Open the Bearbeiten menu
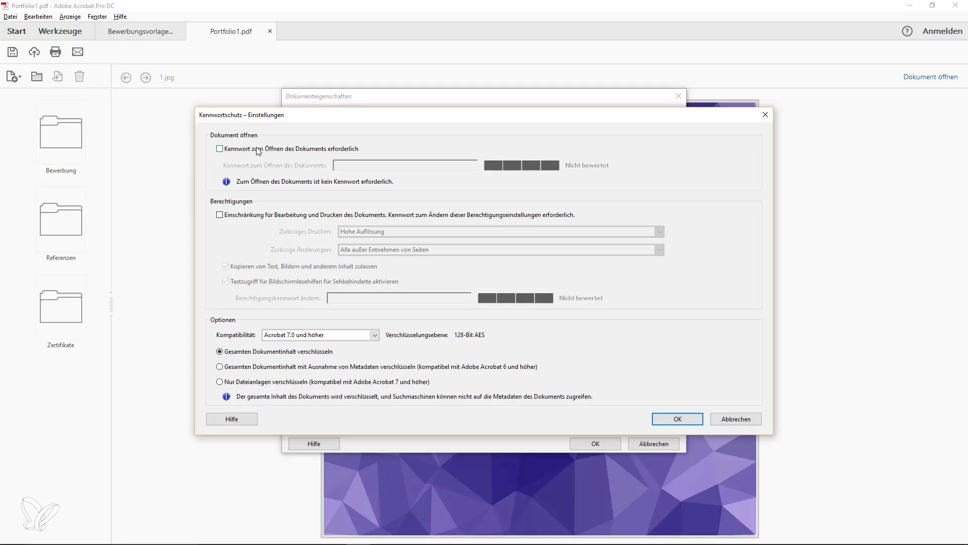 (x=38, y=17)
